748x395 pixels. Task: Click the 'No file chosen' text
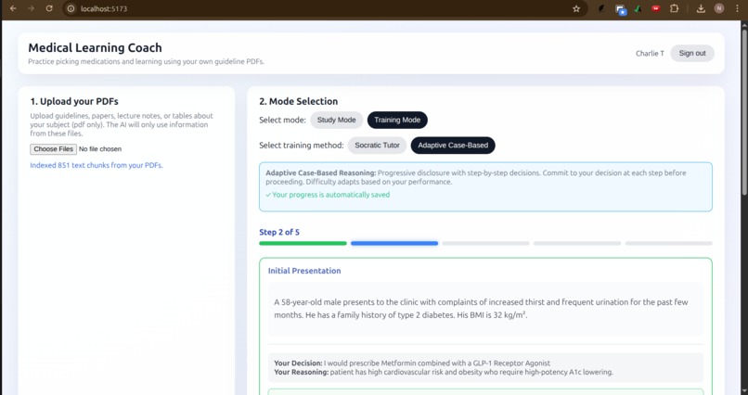[x=100, y=149]
